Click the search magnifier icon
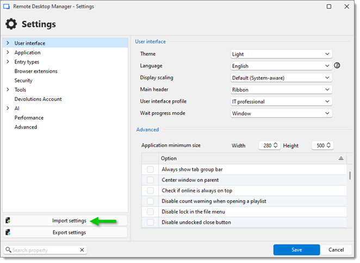The image size is (360, 263). point(8,250)
